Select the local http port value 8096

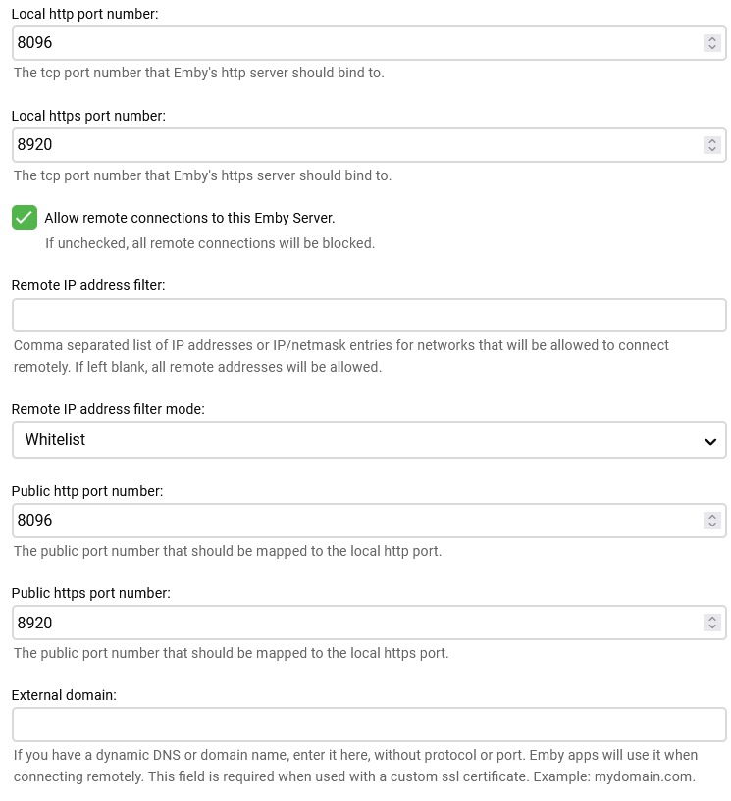294,43
